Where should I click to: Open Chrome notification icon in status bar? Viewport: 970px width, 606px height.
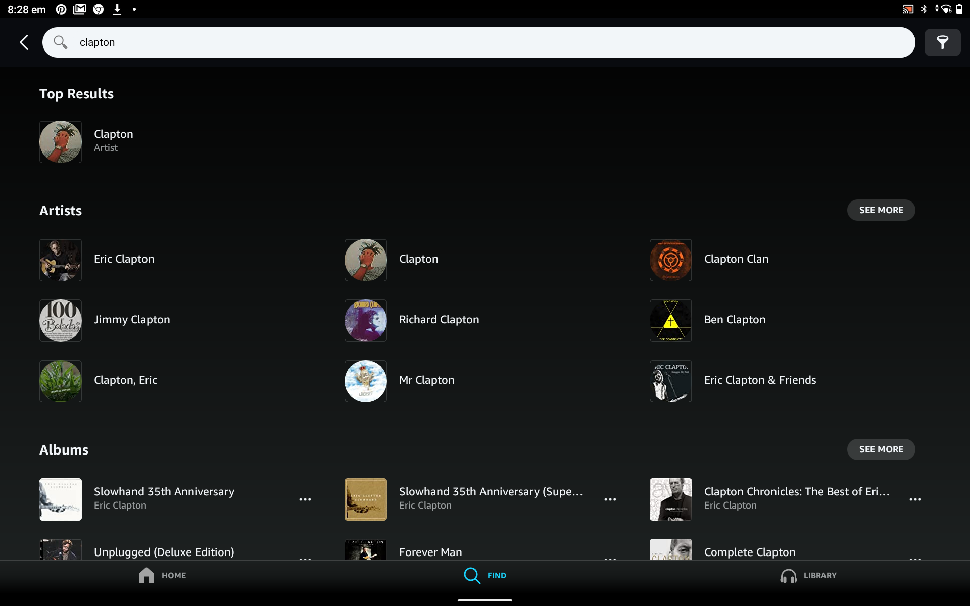pyautogui.click(x=99, y=9)
